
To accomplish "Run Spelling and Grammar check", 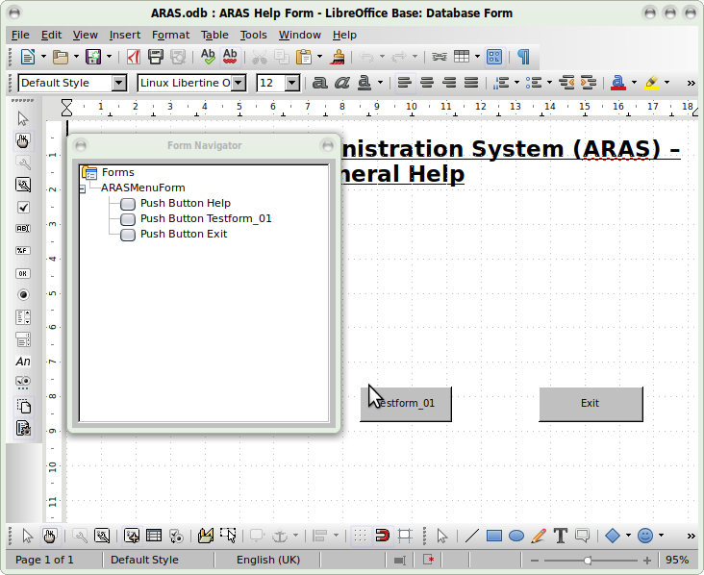I will pos(208,57).
